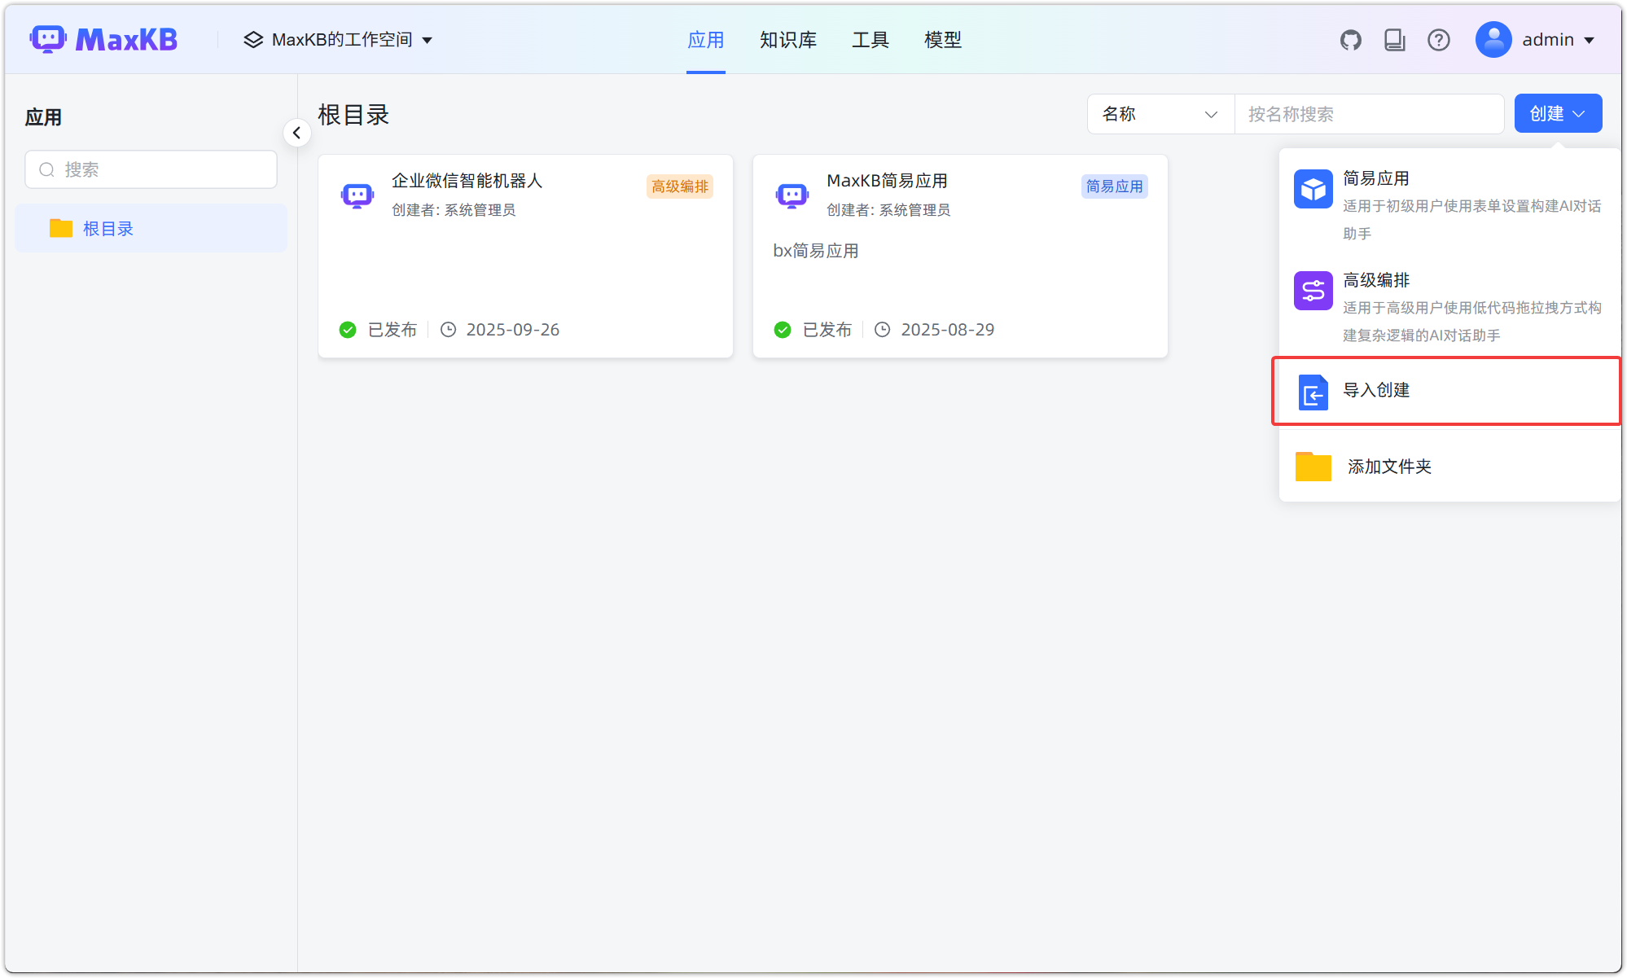Click the help question mark icon
The height and width of the screenshot is (978, 1627).
click(x=1439, y=39)
